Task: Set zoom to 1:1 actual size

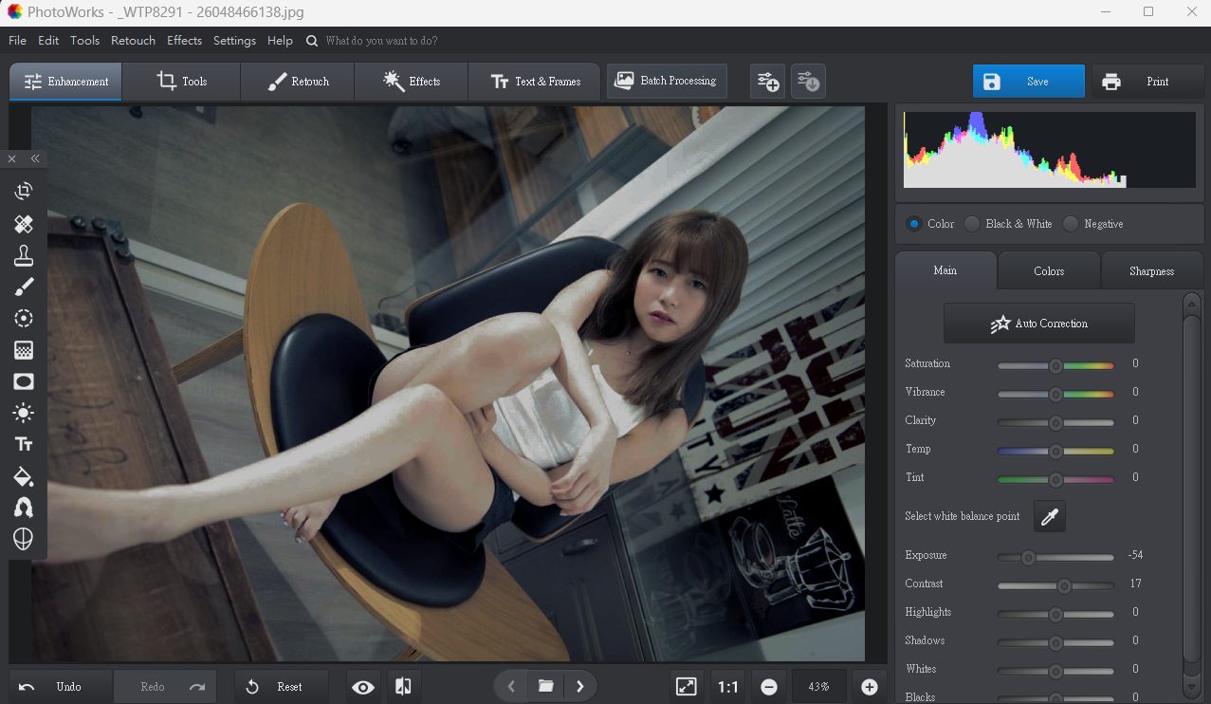Action: tap(728, 687)
